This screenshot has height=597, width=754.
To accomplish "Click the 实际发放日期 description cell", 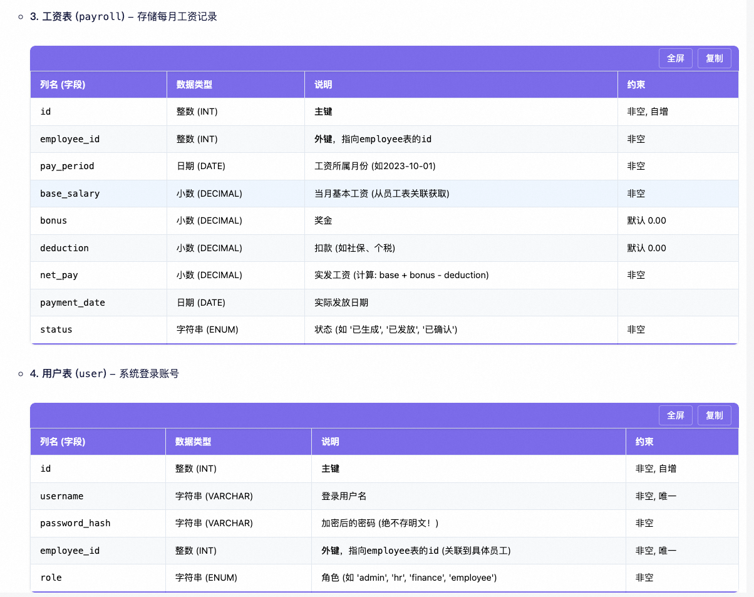I will pyautogui.click(x=461, y=303).
